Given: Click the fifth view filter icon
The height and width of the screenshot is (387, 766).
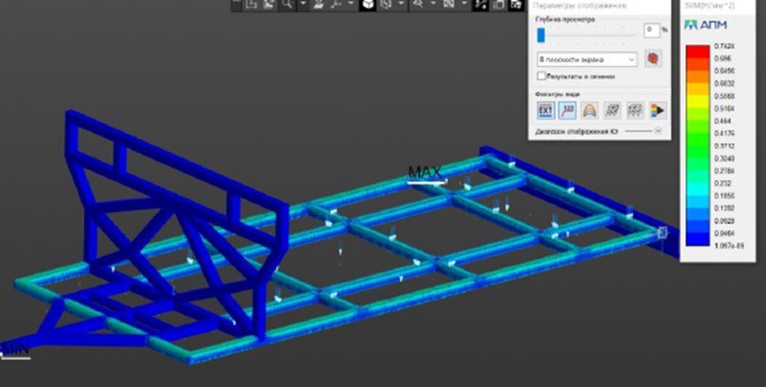Looking at the screenshot, I should tap(635, 111).
